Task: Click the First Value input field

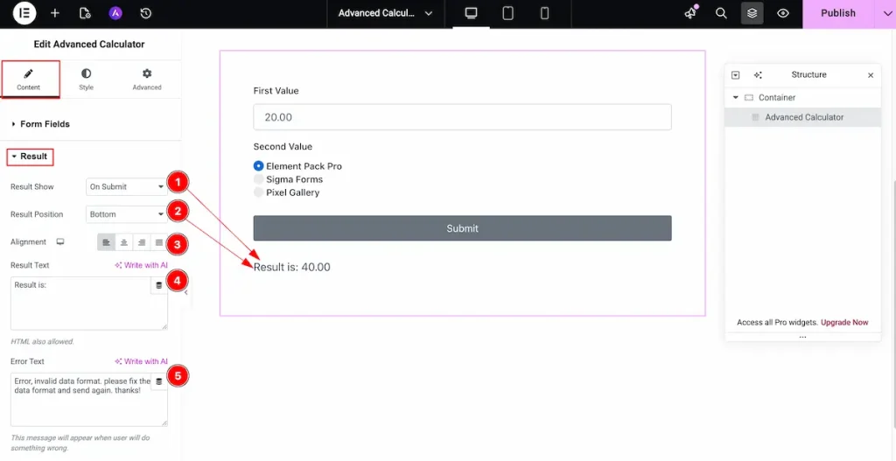Action: tap(462, 117)
